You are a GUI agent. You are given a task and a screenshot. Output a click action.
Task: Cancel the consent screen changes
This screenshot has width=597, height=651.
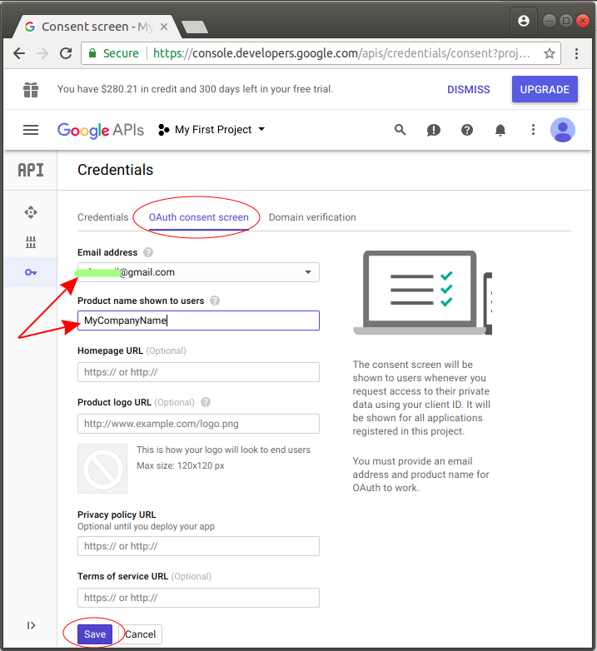(141, 634)
